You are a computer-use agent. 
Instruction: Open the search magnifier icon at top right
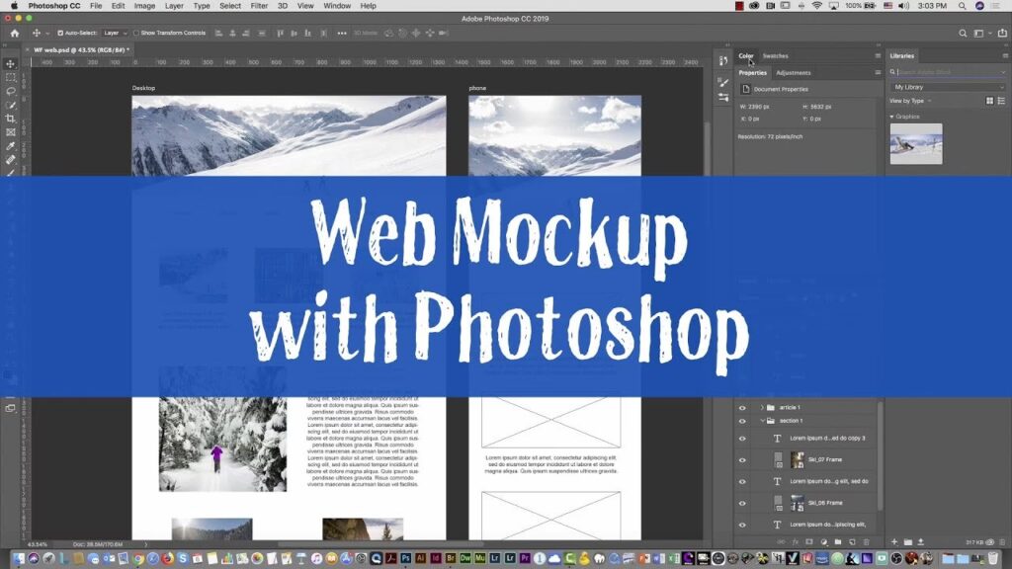click(x=964, y=33)
